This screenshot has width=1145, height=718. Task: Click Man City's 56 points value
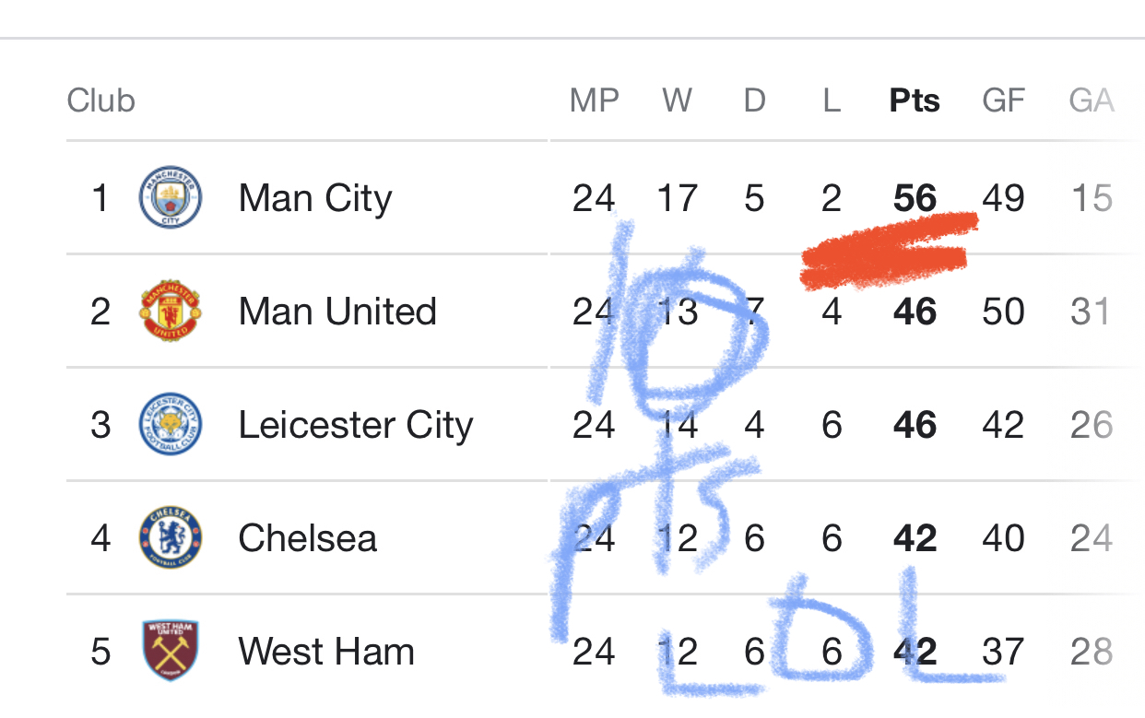pyautogui.click(x=915, y=199)
